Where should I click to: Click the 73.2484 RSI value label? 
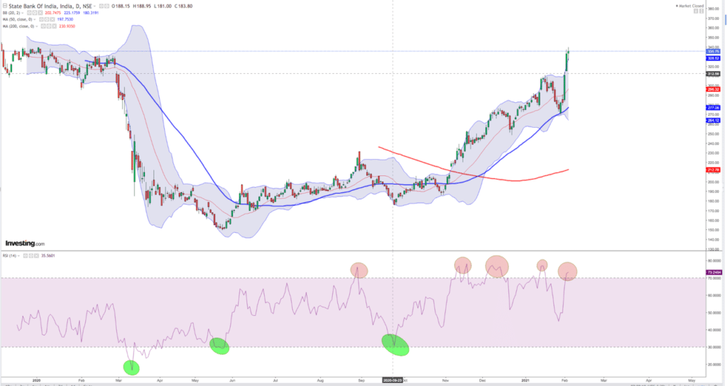(714, 272)
